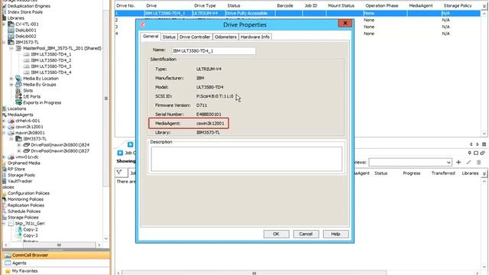
Task: Expand the CV-VTL-001 library node
Action: pos(4,24)
